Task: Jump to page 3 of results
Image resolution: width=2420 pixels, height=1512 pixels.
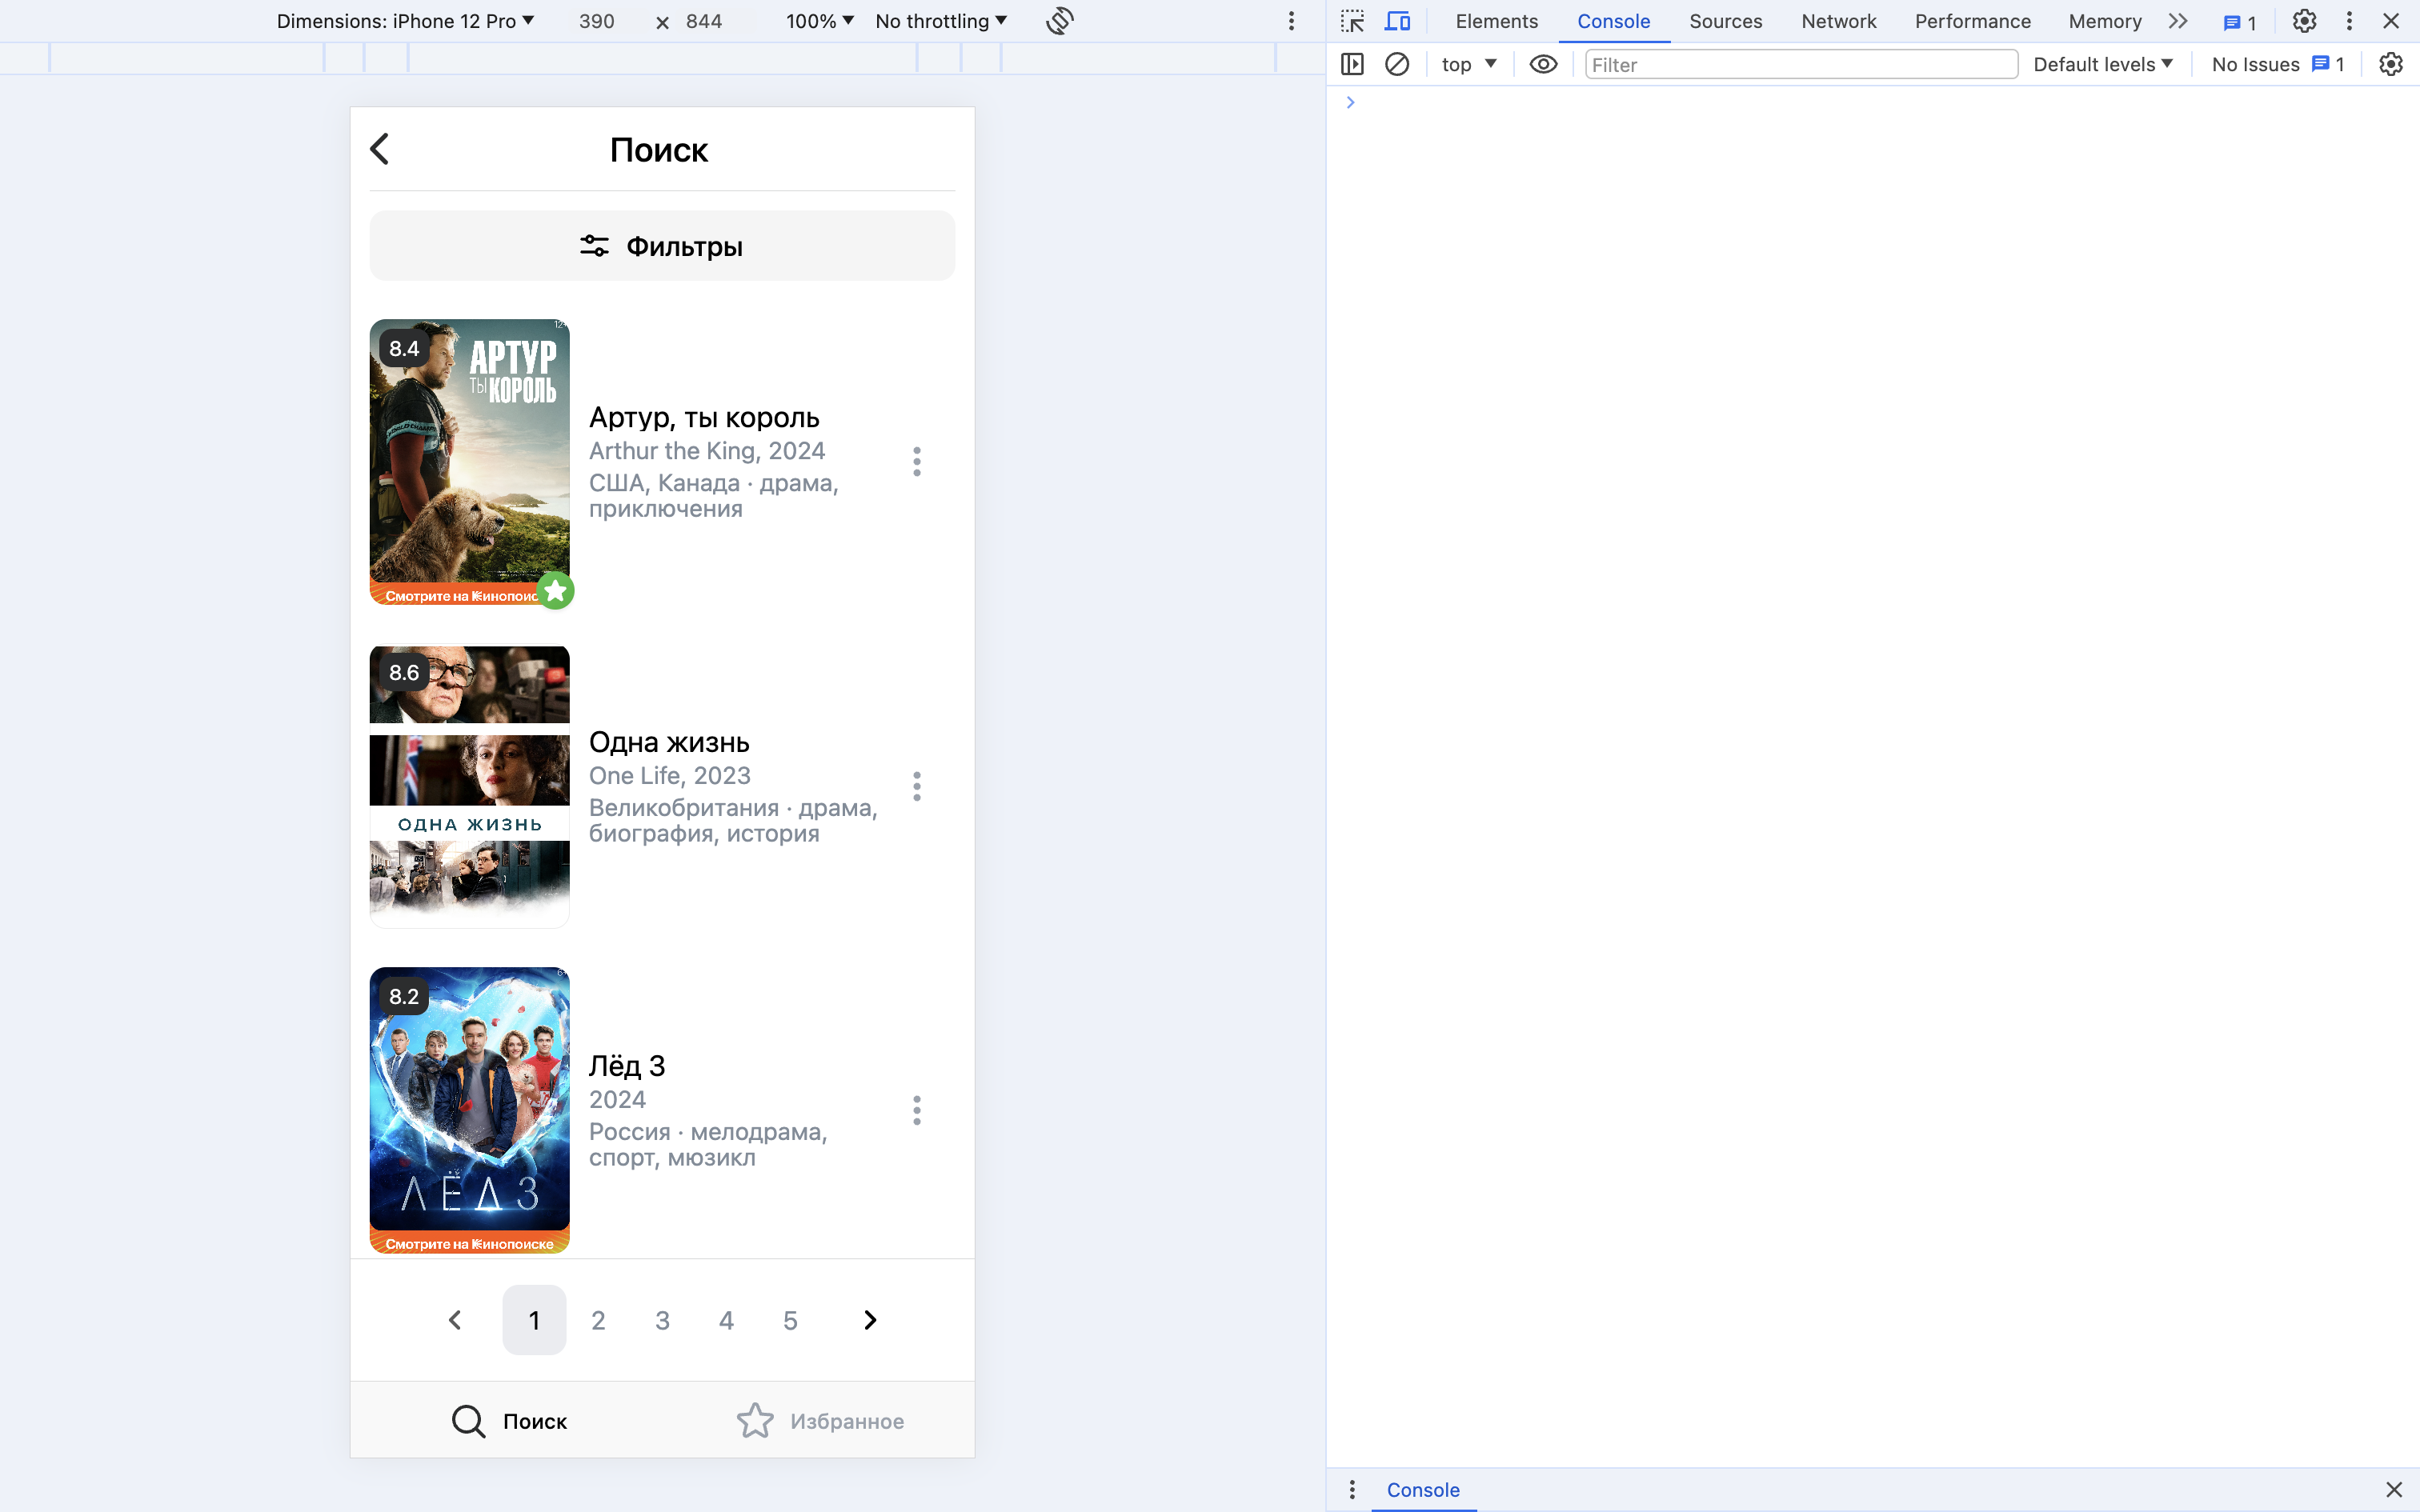Action: tap(662, 1320)
